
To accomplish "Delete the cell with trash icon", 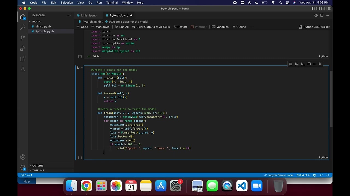I will (x=320, y=64).
